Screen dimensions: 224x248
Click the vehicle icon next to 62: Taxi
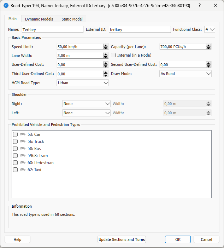coord(23,169)
